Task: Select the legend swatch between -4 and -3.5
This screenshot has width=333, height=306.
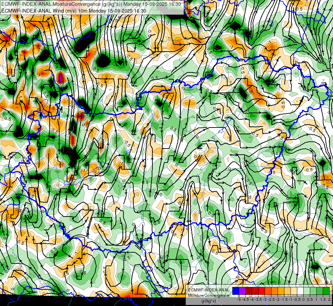Action: pos(255,291)
